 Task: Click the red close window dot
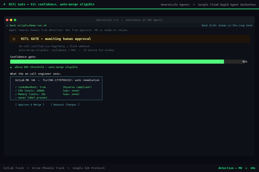(x=7, y=20)
